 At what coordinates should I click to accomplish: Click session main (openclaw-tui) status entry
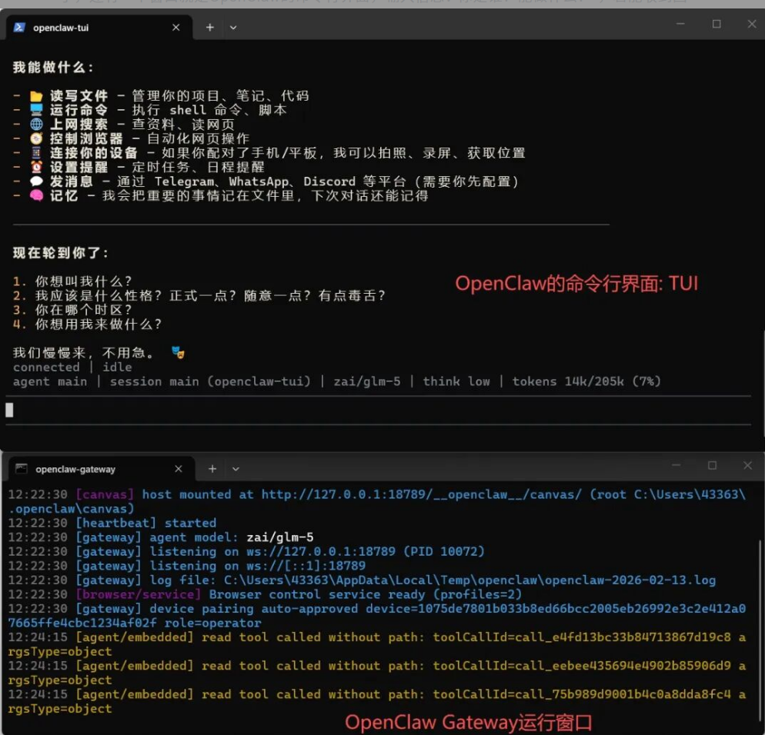210,381
